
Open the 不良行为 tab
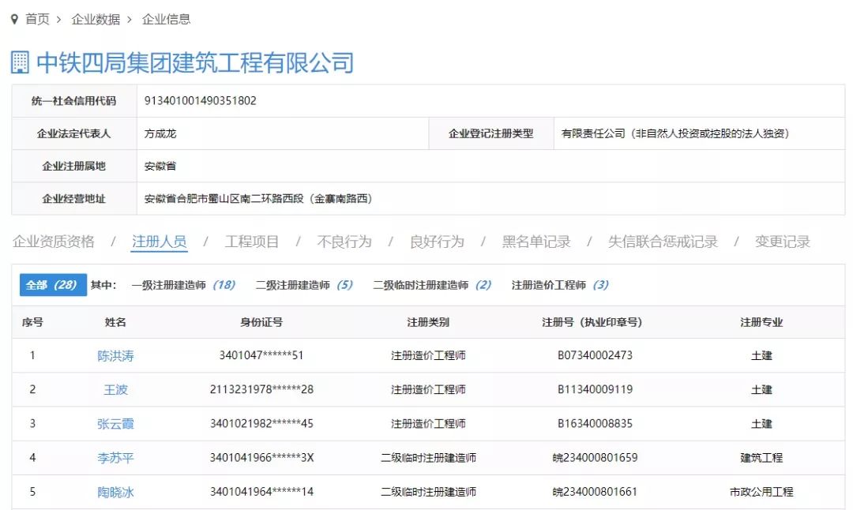tap(344, 242)
